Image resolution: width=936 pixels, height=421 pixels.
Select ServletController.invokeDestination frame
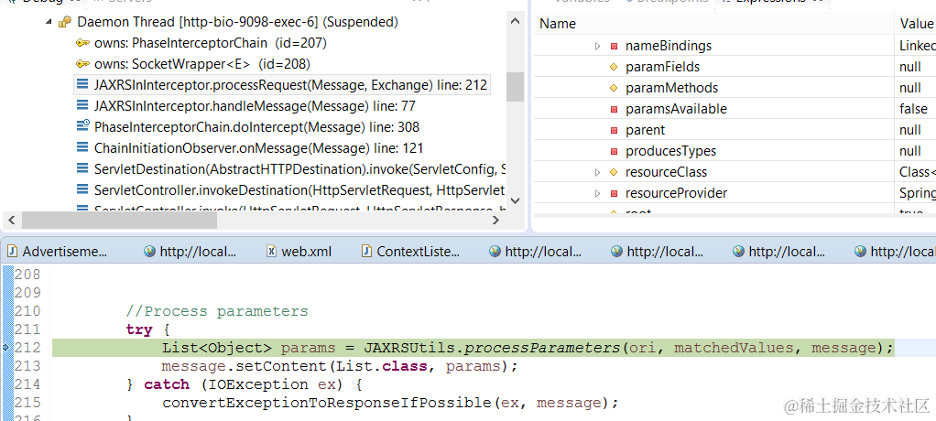300,189
